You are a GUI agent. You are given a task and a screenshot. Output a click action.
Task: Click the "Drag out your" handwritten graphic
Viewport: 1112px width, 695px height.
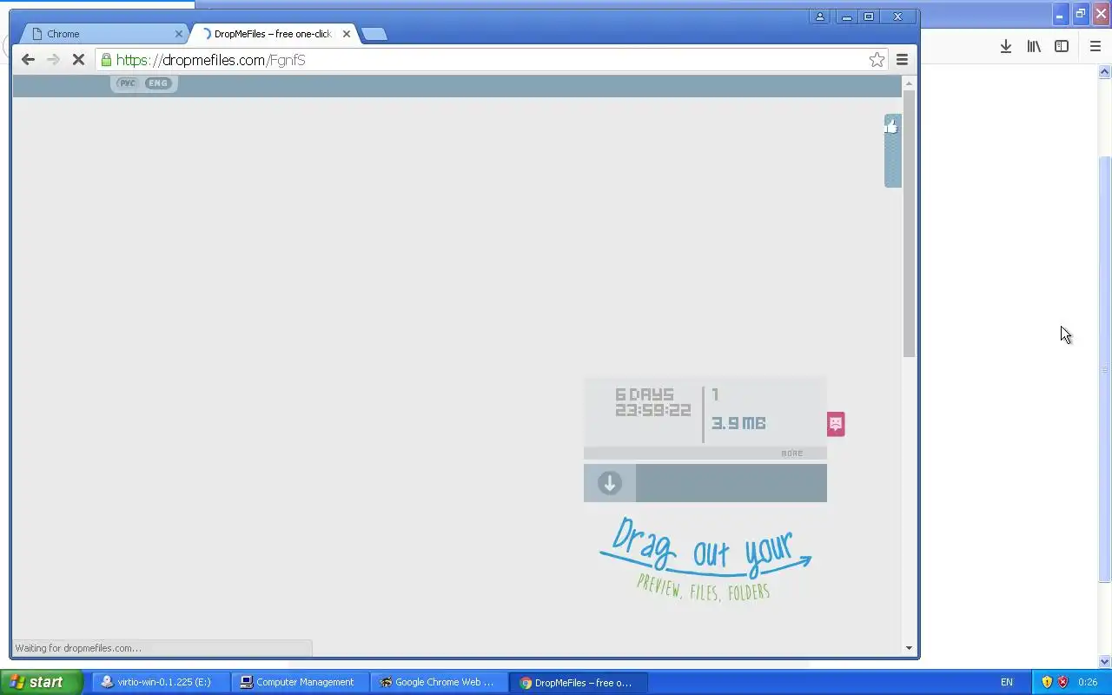click(705, 549)
